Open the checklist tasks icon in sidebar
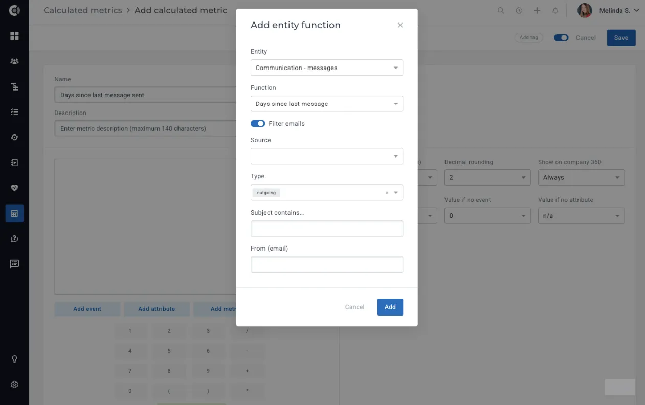Image resolution: width=645 pixels, height=405 pixels. (x=14, y=112)
